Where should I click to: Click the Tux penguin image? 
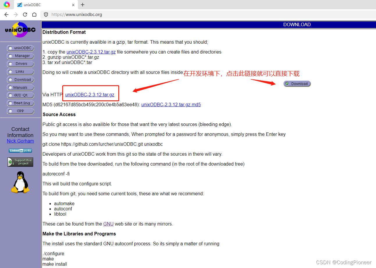(x=20, y=182)
